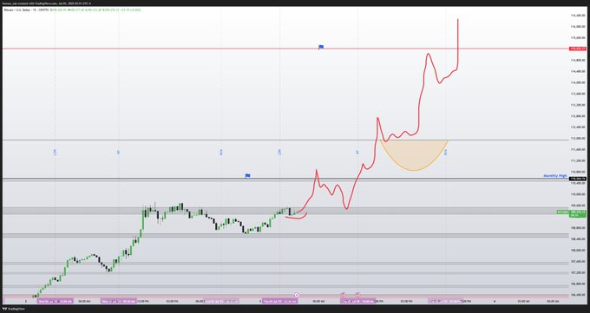
Task: Click the blue flag on the red line
Action: pyautogui.click(x=321, y=47)
